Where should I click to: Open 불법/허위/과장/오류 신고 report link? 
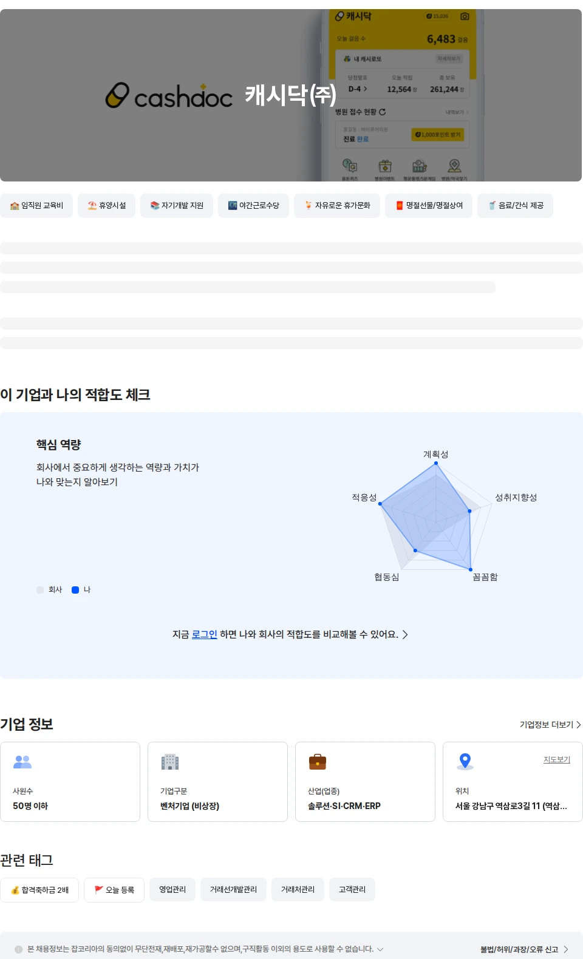tap(524, 949)
